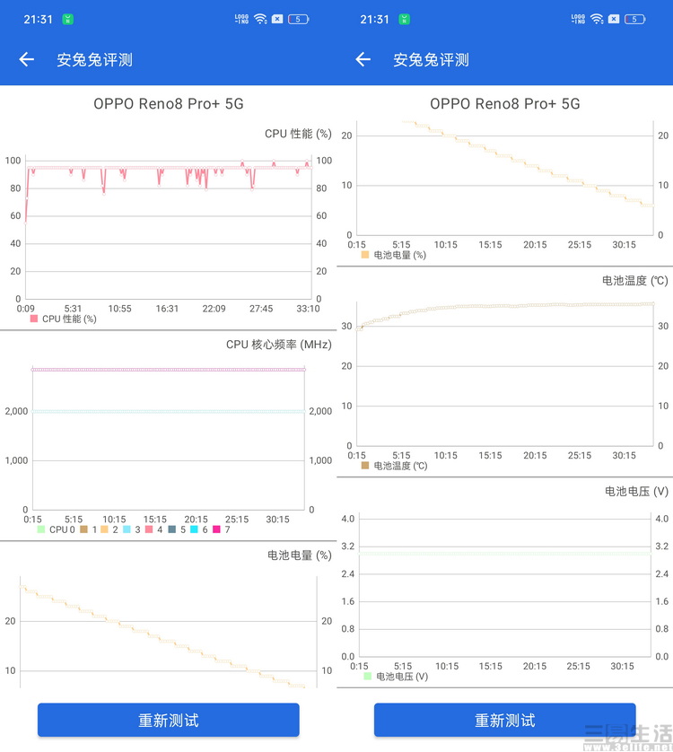Image resolution: width=673 pixels, height=752 pixels.
Task: Select the CPU 2 orange legend swatch
Action: pos(105,529)
